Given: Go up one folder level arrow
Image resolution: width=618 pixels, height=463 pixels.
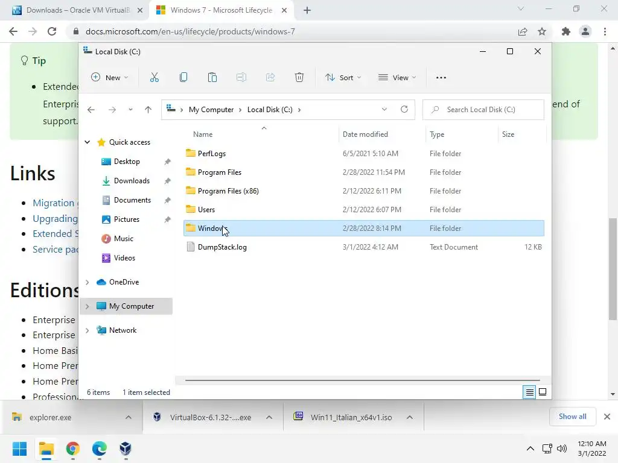Looking at the screenshot, I should click(148, 110).
